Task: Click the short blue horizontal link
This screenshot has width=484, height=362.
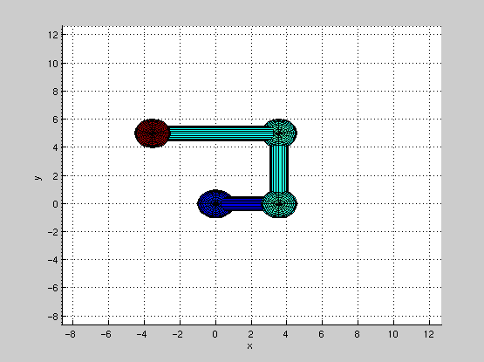Action: coord(244,203)
